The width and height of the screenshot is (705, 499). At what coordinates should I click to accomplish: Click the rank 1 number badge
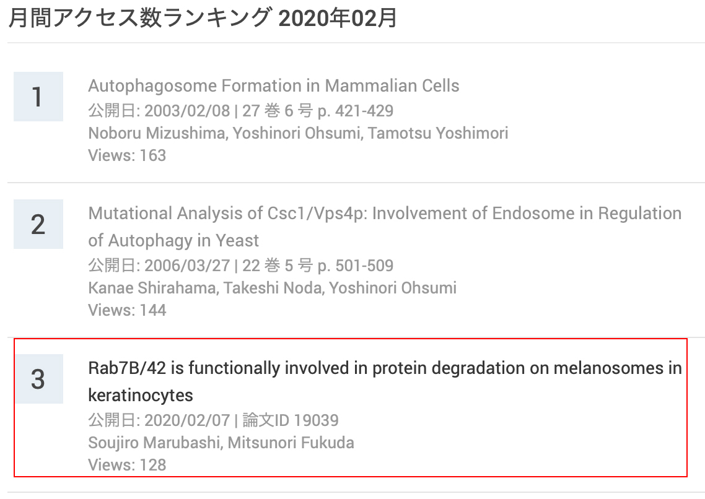coord(38,97)
